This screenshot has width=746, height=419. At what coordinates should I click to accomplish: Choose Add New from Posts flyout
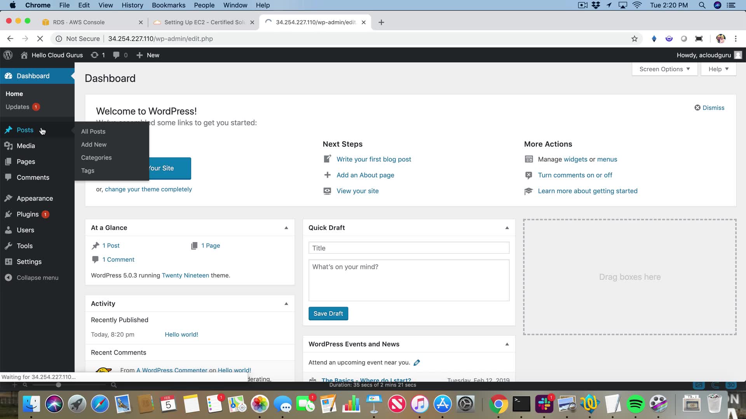(x=94, y=144)
